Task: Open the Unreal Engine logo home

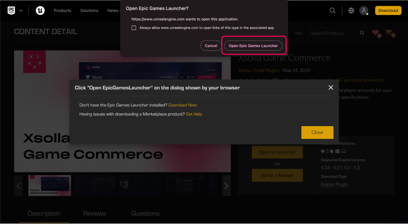Action: (40, 11)
